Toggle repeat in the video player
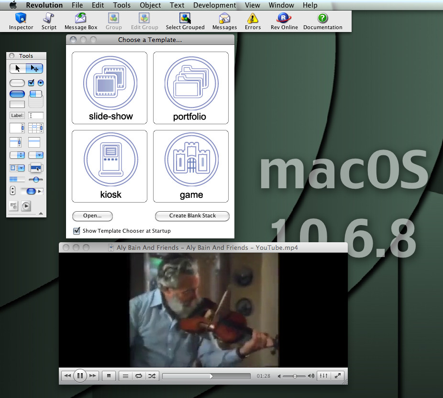 (x=139, y=376)
